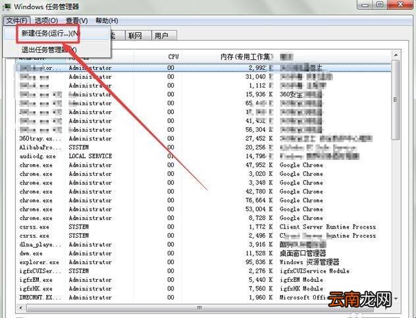The height and width of the screenshot is (318, 416).
Task: Select the 360tray.ex... process
Action: 40,138
